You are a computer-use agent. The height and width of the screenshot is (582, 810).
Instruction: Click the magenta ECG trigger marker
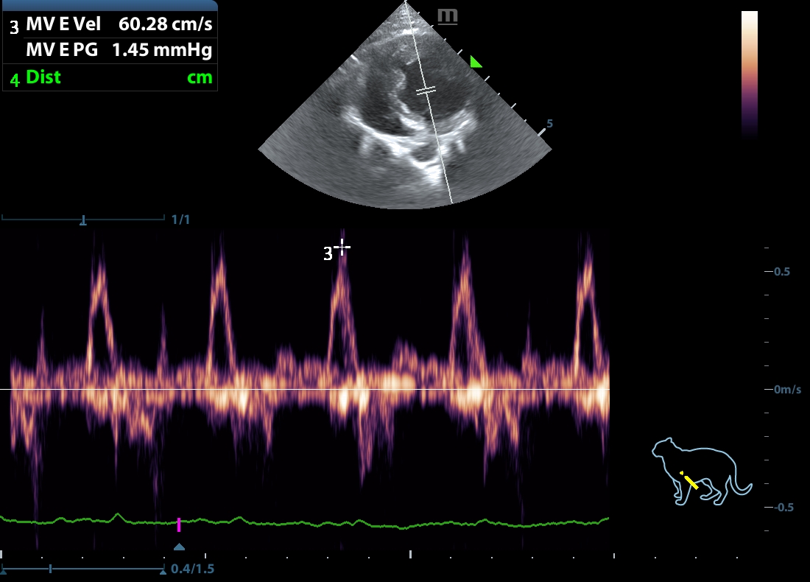178,525
